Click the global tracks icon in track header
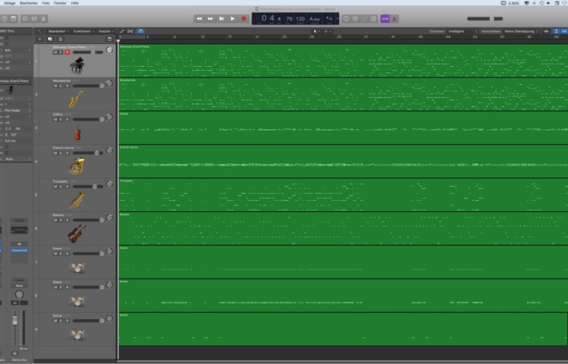This screenshot has height=364, width=568. coord(110,39)
